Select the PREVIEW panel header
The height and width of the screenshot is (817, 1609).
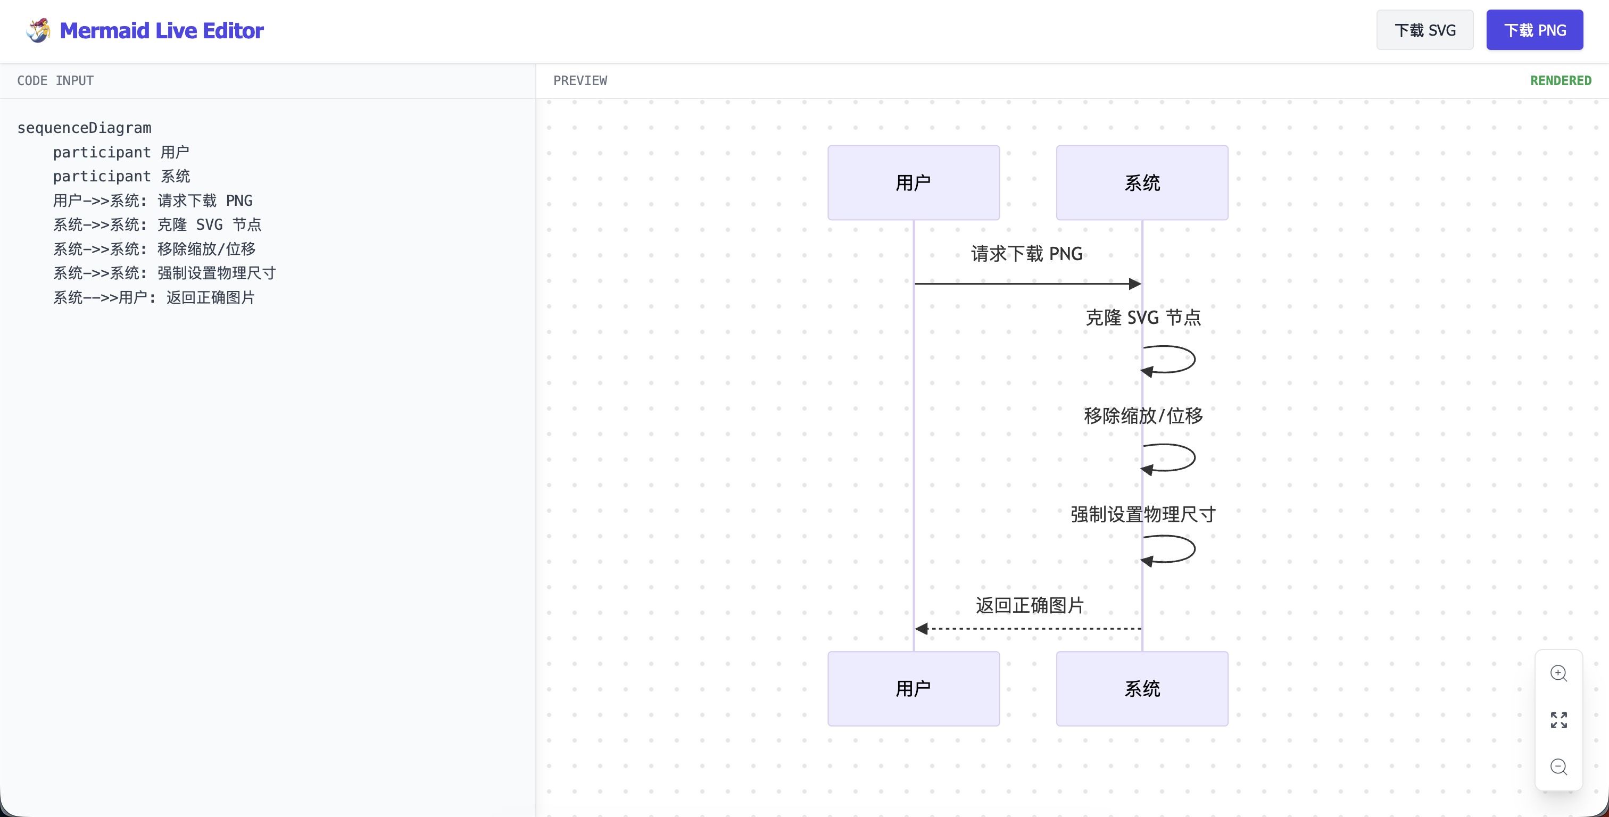[x=579, y=80]
